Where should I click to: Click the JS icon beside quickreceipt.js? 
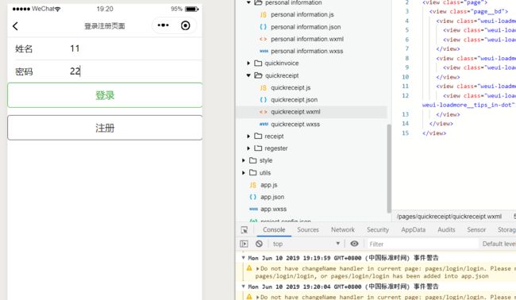tap(264, 88)
